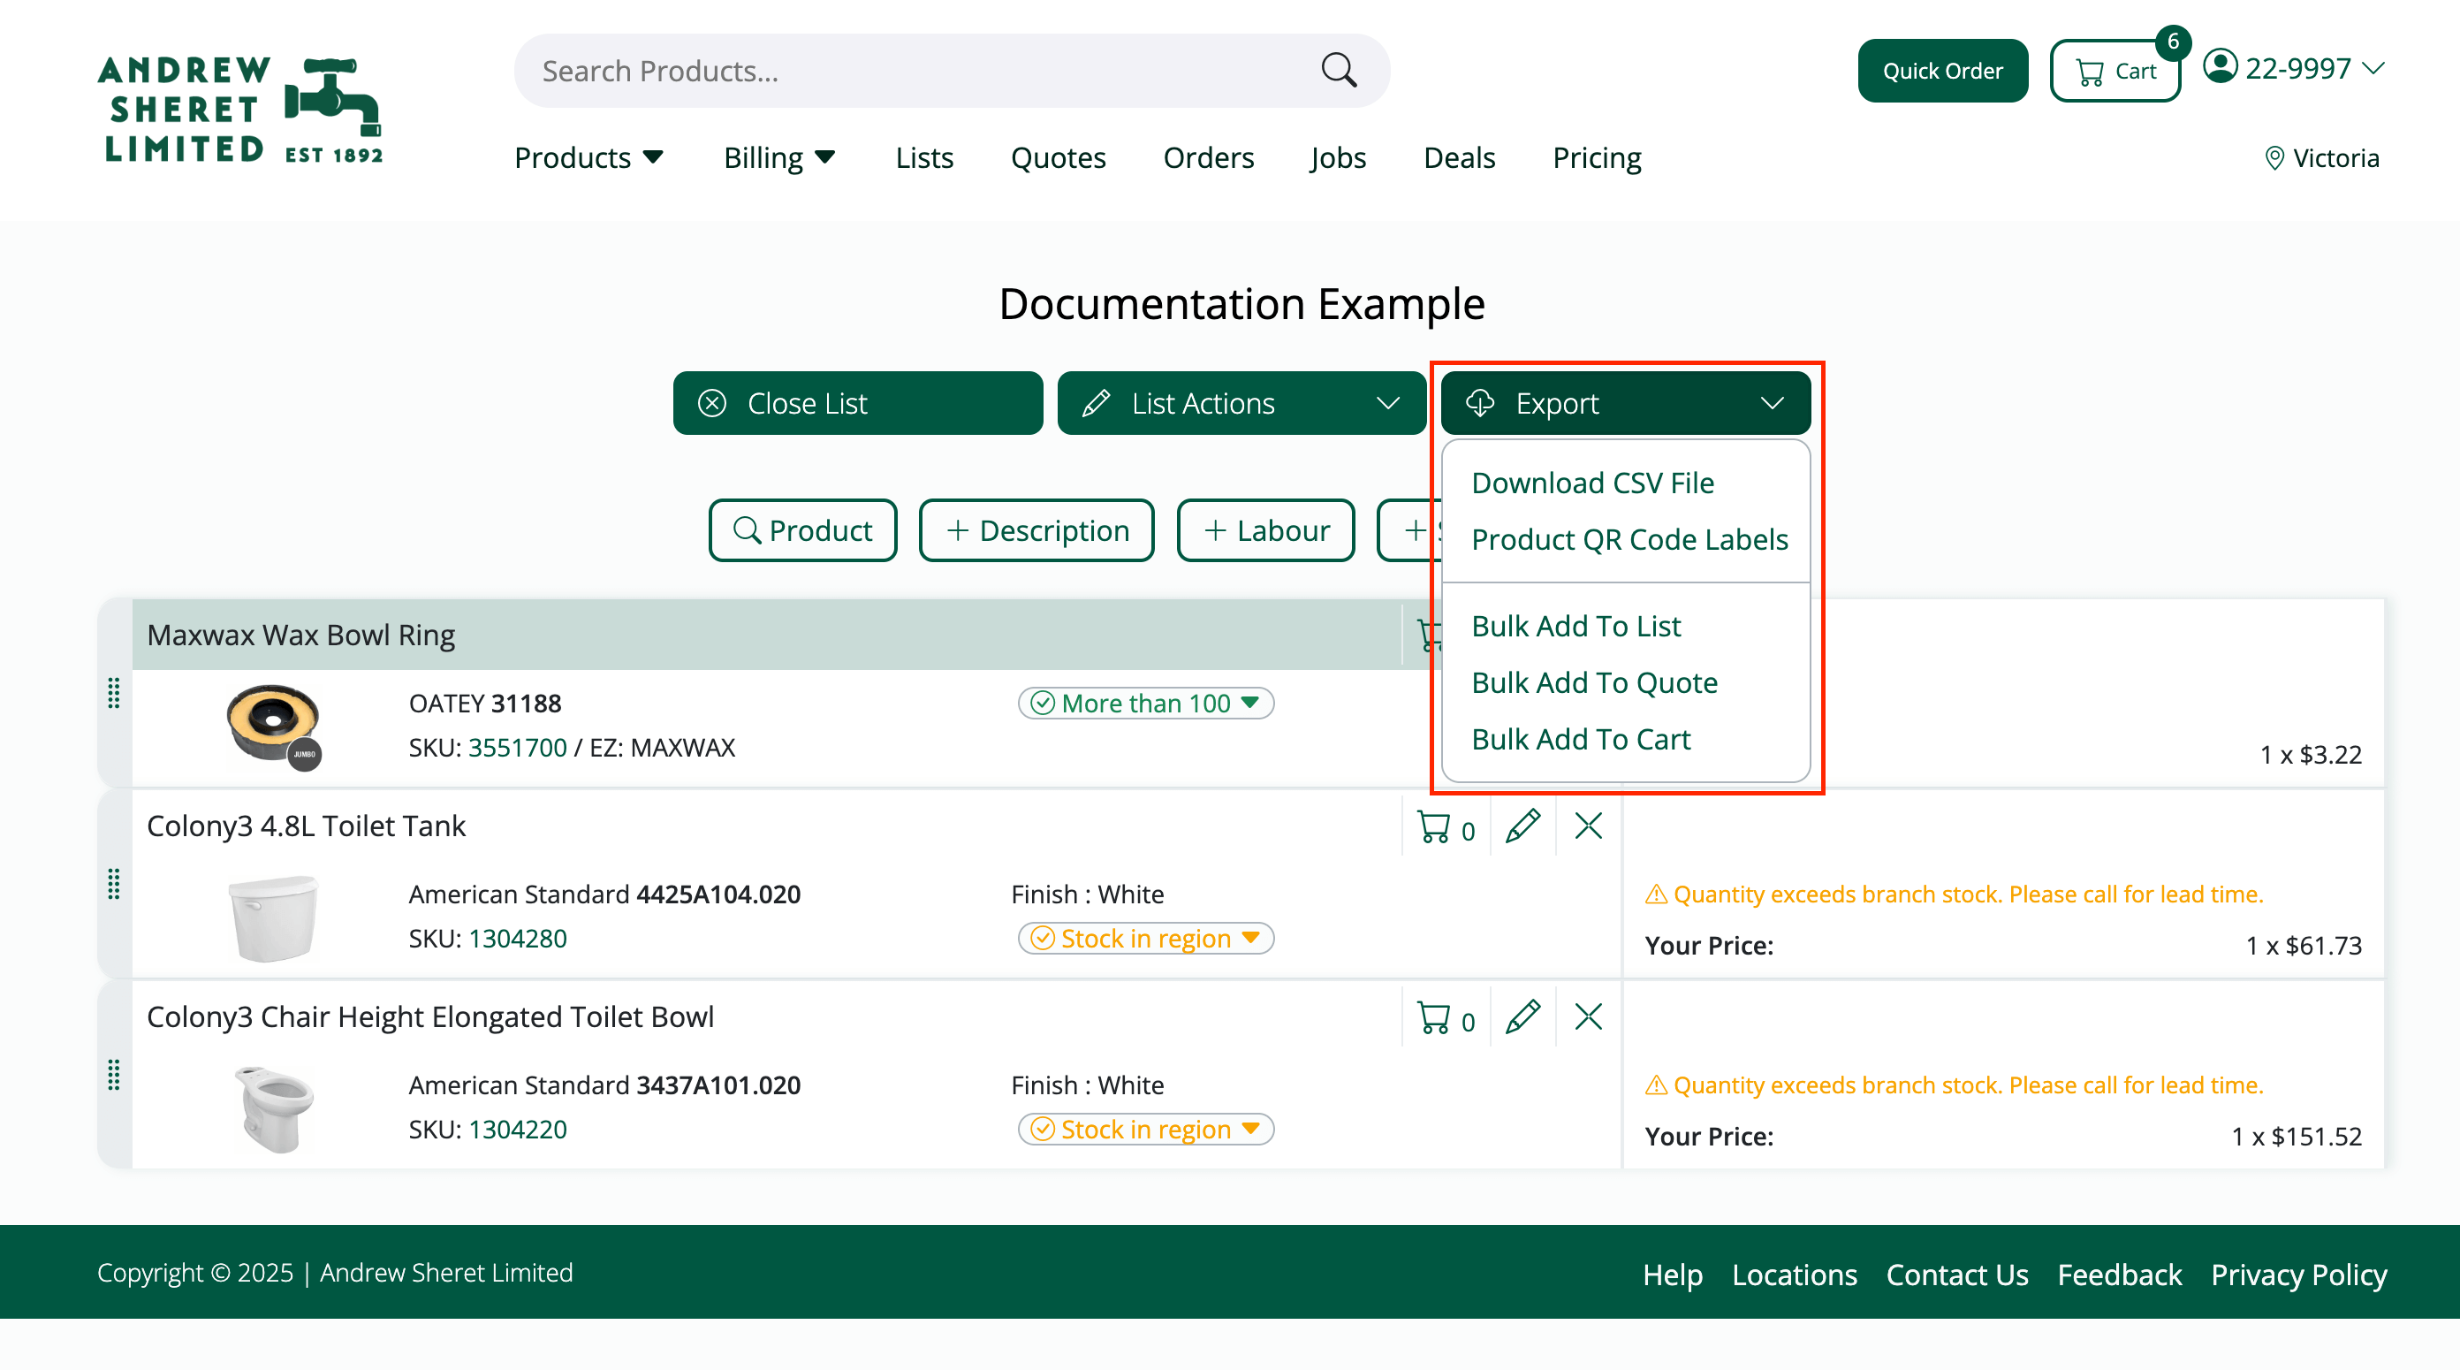
Task: Click the Feedback footer link
Action: (x=2119, y=1275)
